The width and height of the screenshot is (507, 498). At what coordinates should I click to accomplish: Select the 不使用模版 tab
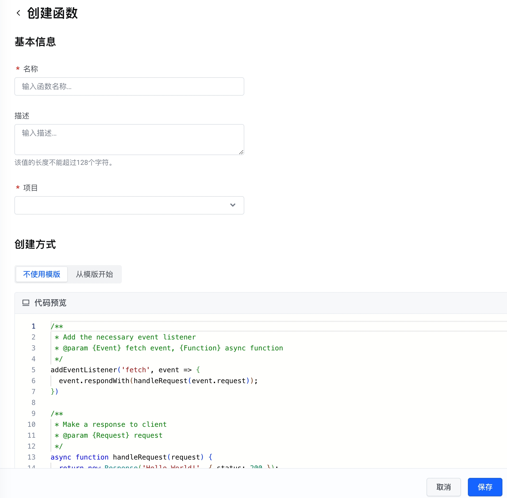coord(42,274)
